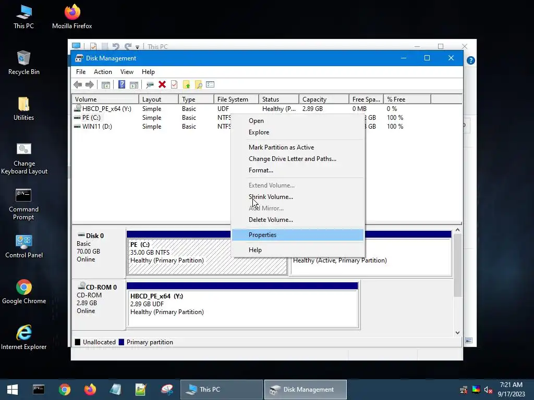Select Properties in the context menu
This screenshot has width=534, height=400.
coord(298,235)
